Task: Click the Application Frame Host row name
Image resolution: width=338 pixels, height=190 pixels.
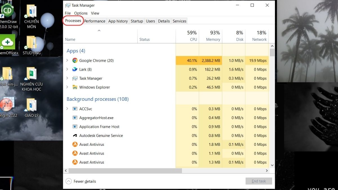Action: [99, 127]
